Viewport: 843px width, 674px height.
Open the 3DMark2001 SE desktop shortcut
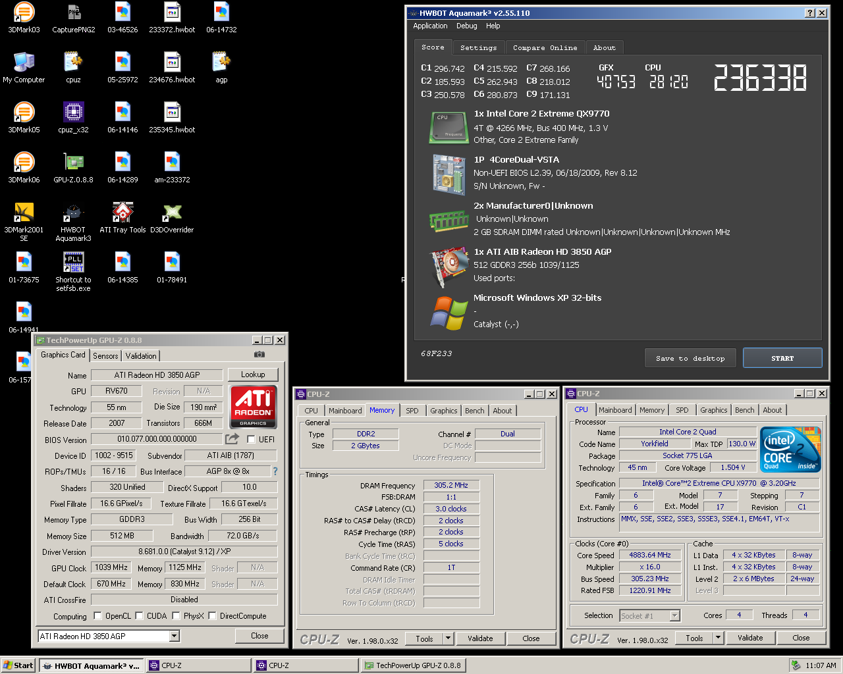pos(24,221)
